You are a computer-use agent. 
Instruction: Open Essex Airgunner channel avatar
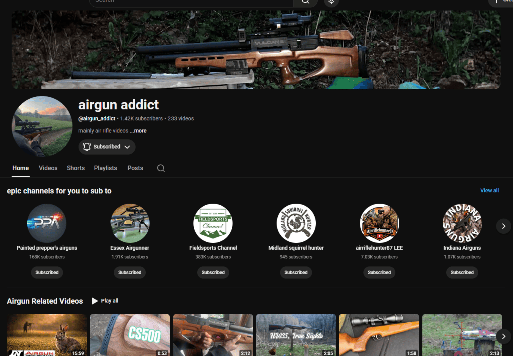pos(130,223)
